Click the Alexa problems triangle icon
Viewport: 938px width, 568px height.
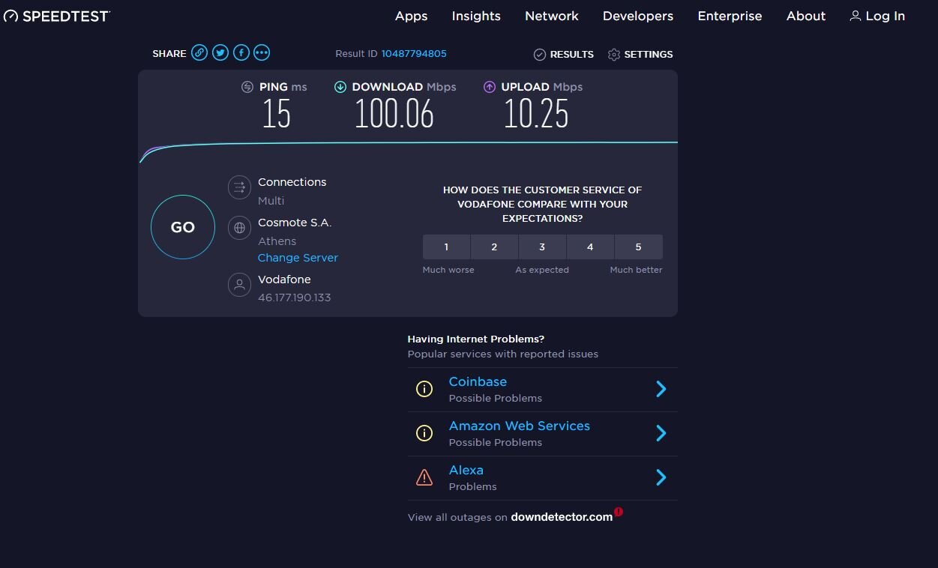pyautogui.click(x=424, y=477)
